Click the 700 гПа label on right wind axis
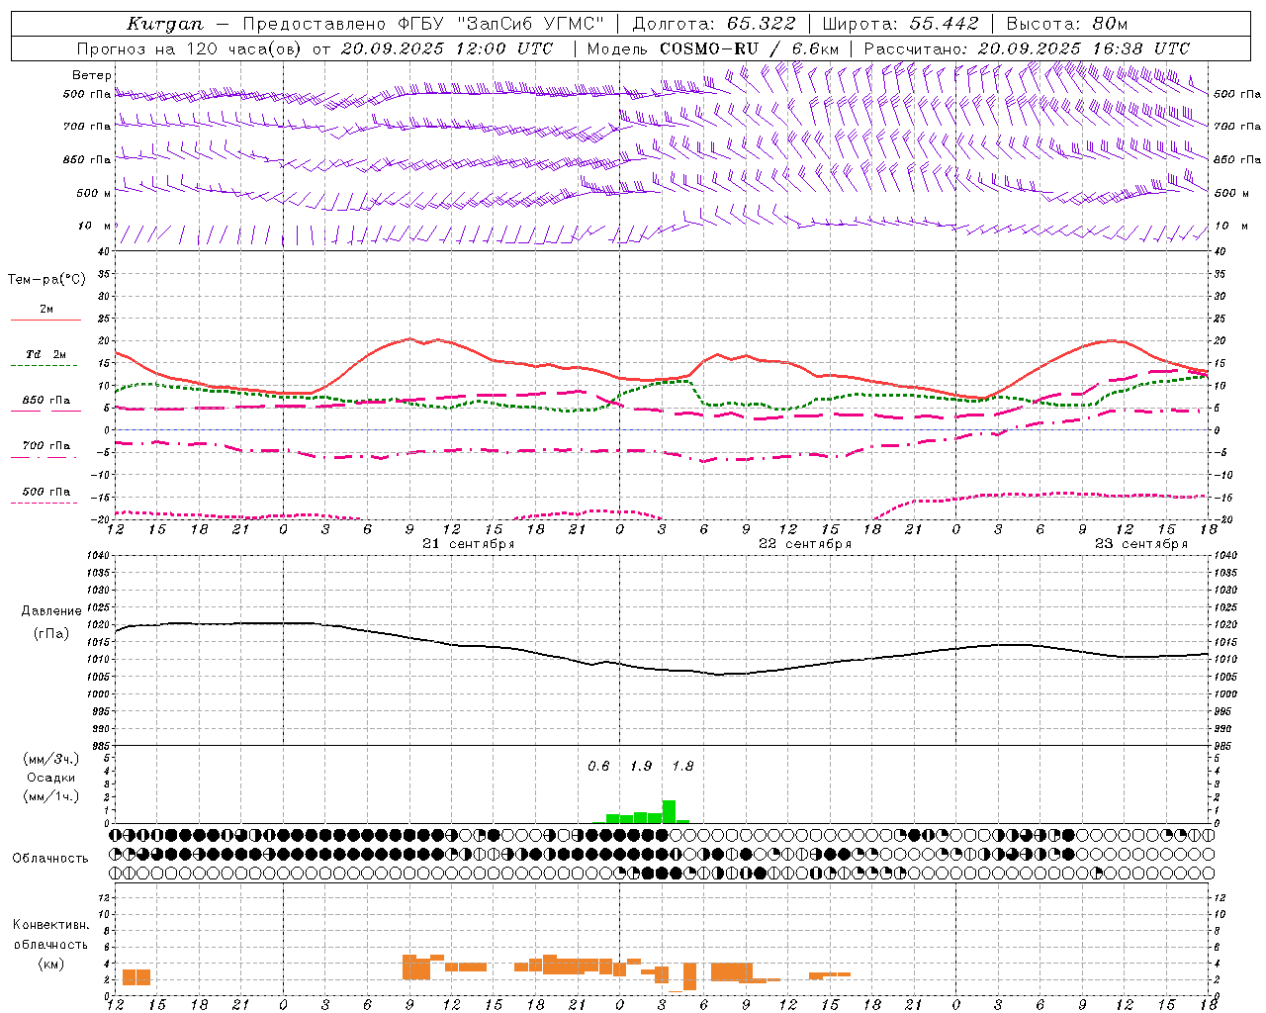This screenshot has height=1013, width=1266. pyautogui.click(x=1237, y=127)
